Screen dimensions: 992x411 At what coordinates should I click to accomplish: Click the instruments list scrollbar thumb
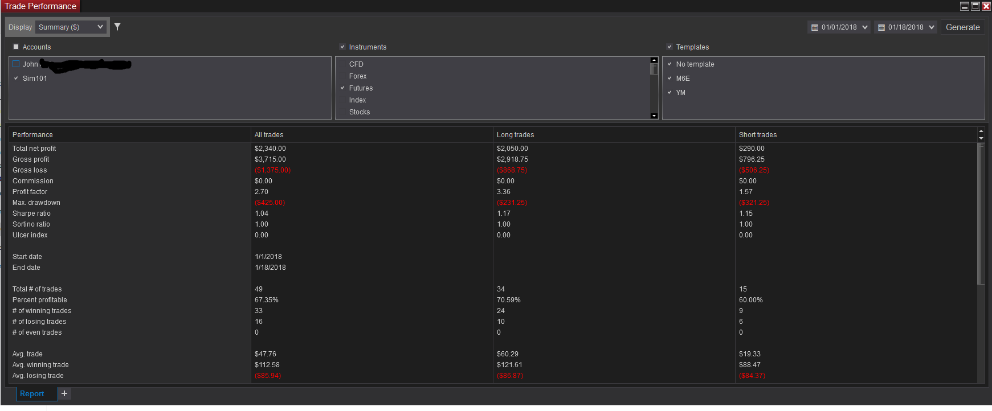(x=654, y=69)
